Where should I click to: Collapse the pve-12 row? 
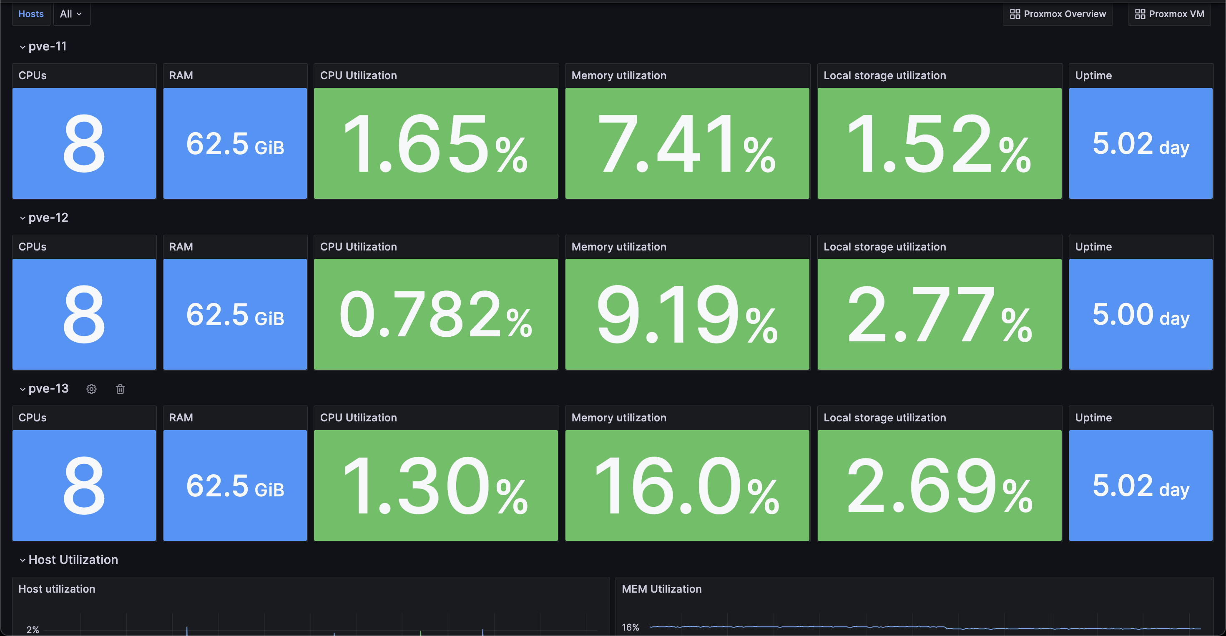pos(23,218)
